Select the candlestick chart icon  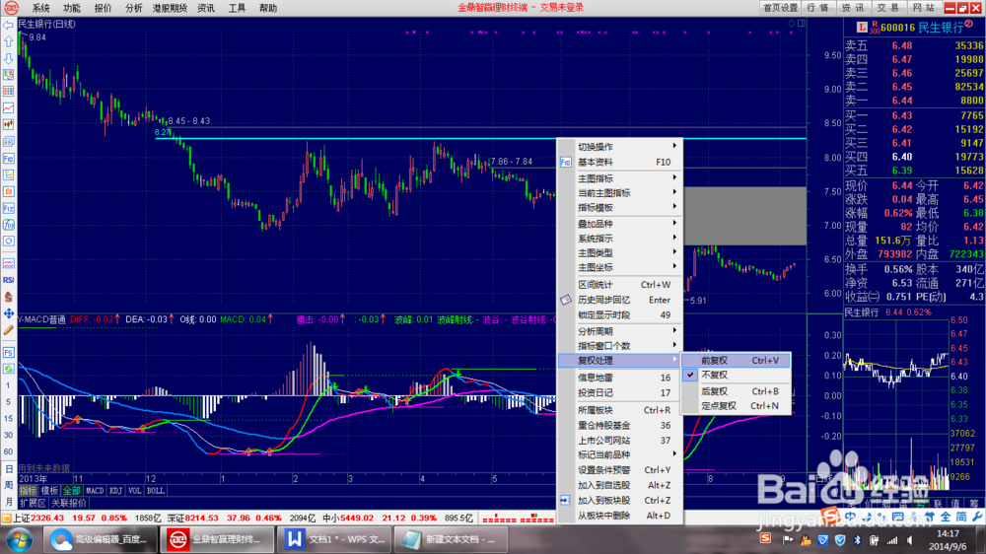[x=8, y=124]
